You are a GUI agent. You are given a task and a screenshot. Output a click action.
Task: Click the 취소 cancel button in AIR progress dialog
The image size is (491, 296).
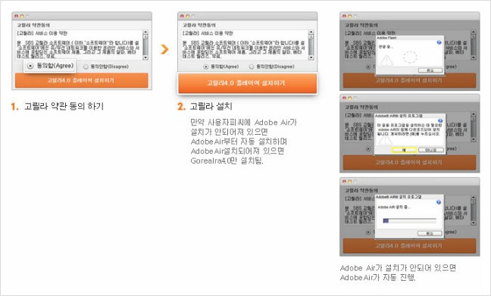click(x=430, y=233)
